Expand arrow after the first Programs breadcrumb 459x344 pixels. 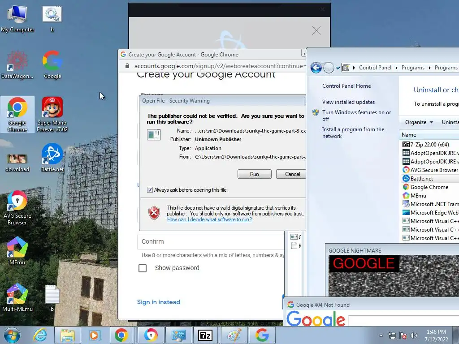click(429, 68)
